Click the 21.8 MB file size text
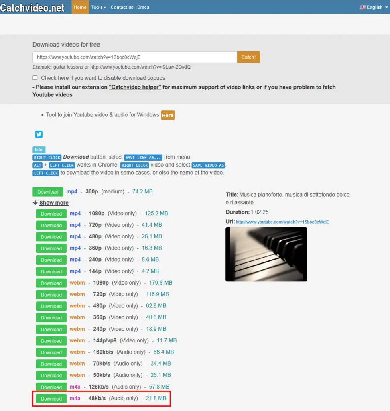The image size is (390, 411). click(156, 398)
